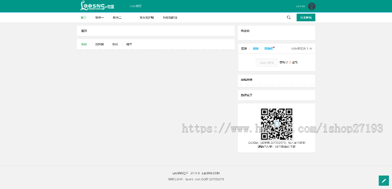Click the LaySNS community logo
392x189 pixels.
pyautogui.click(x=97, y=6)
